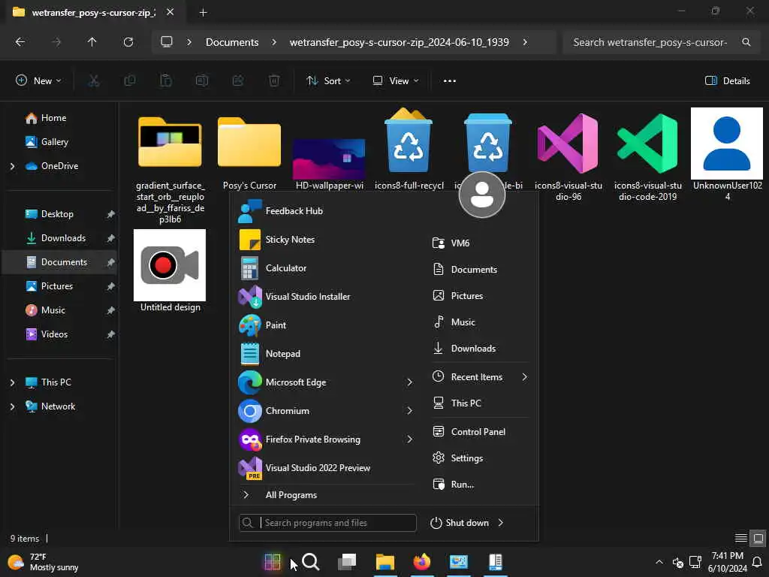Open Settings from start menu
769x577 pixels.
480,458
